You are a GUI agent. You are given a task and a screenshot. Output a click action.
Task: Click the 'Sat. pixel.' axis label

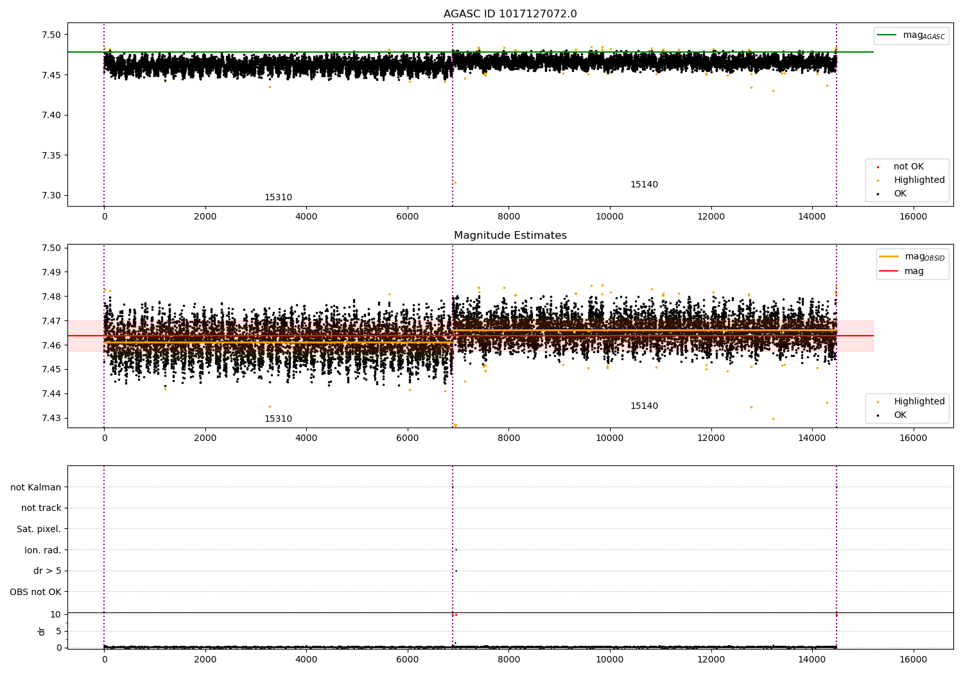click(39, 530)
